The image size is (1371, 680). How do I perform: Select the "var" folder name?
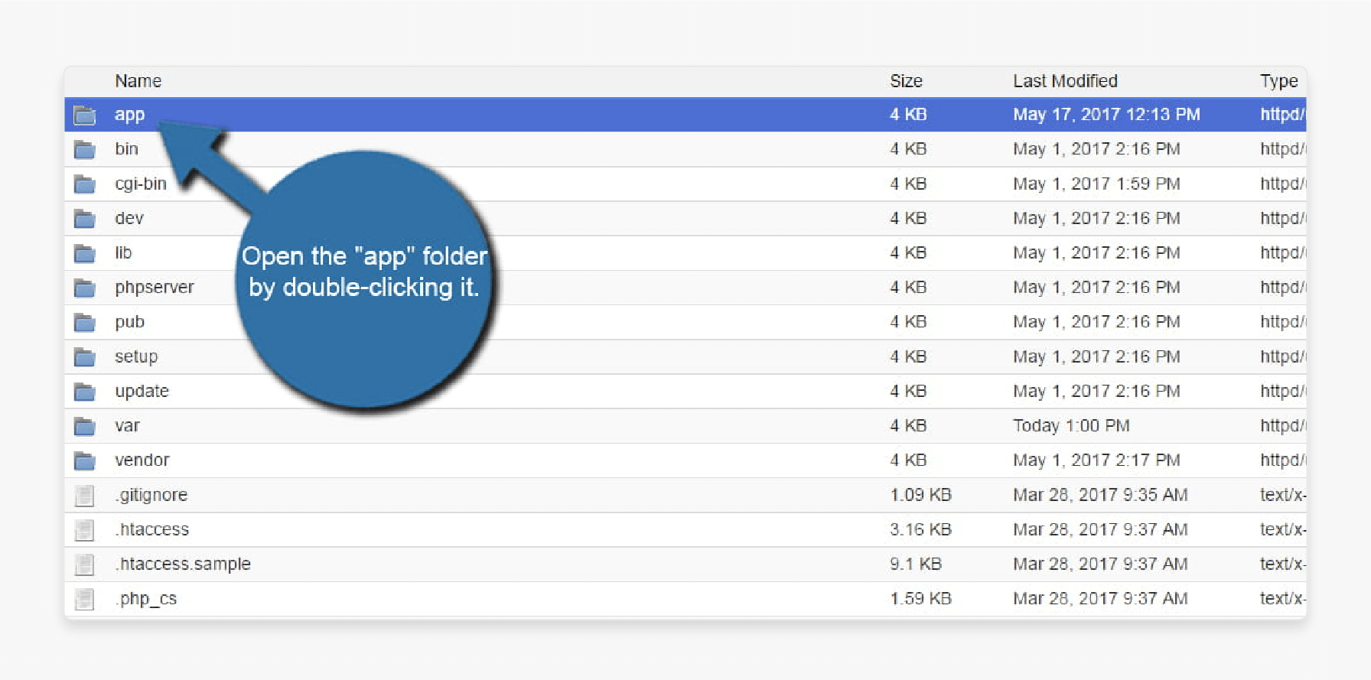pyautogui.click(x=127, y=425)
